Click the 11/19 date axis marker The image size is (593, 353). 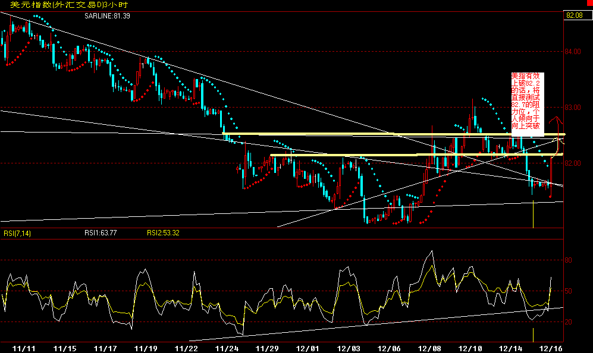coord(146,348)
